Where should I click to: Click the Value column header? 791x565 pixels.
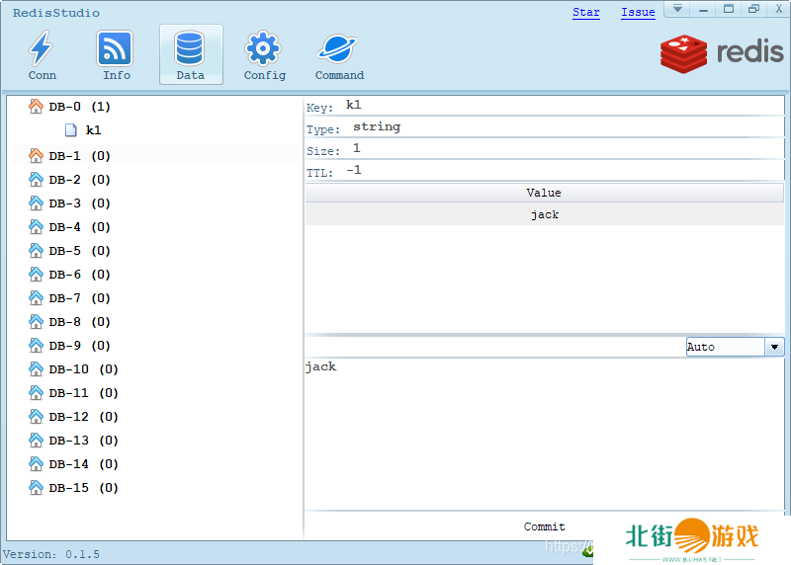coord(544,193)
